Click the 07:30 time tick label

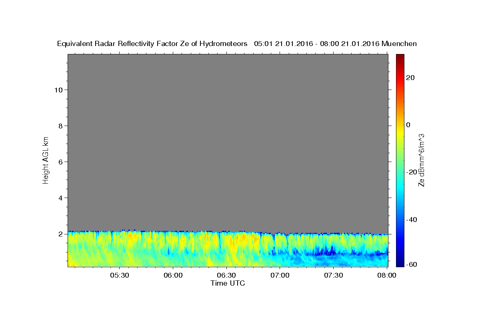pyautogui.click(x=333, y=275)
